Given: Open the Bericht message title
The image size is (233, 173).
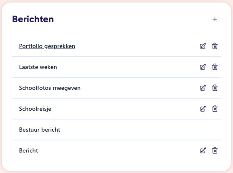Looking at the screenshot, I should click(28, 151).
